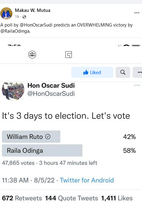Open post options three-dot menu
This screenshot has height=204, width=142.
(137, 13)
